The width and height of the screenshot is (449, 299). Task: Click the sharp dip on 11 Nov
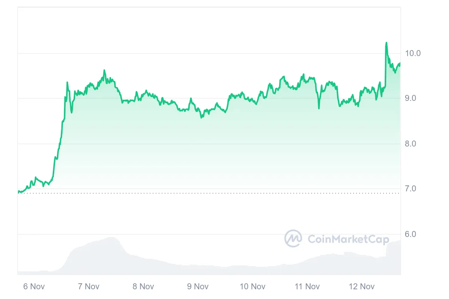(x=319, y=108)
